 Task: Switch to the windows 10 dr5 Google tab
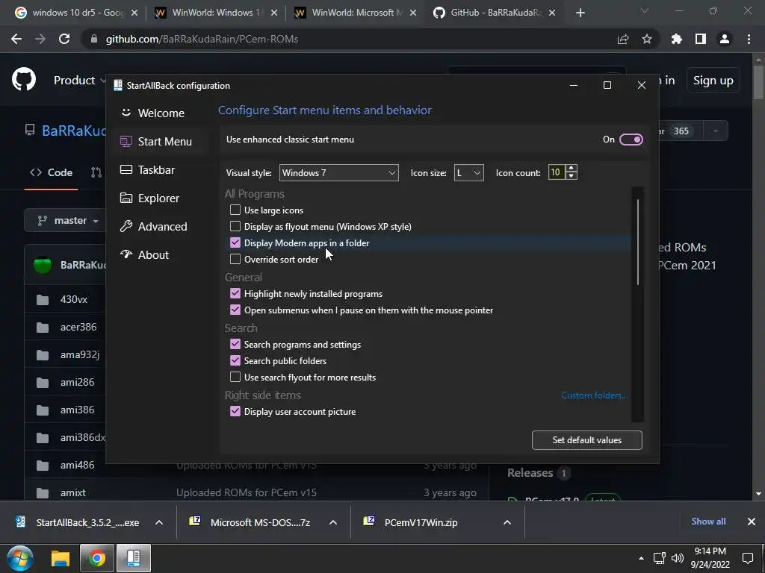(77, 13)
